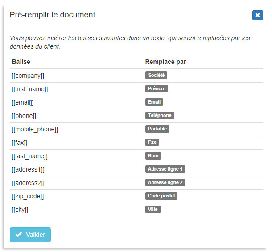This screenshot has width=272, height=252.
Task: Click the Code postal badge
Action: pyautogui.click(x=161, y=196)
